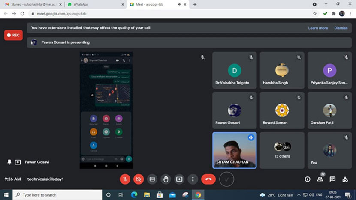Switch to Starred Gmail tab
Image resolution: width=356 pixels, height=200 pixels.
[30, 4]
